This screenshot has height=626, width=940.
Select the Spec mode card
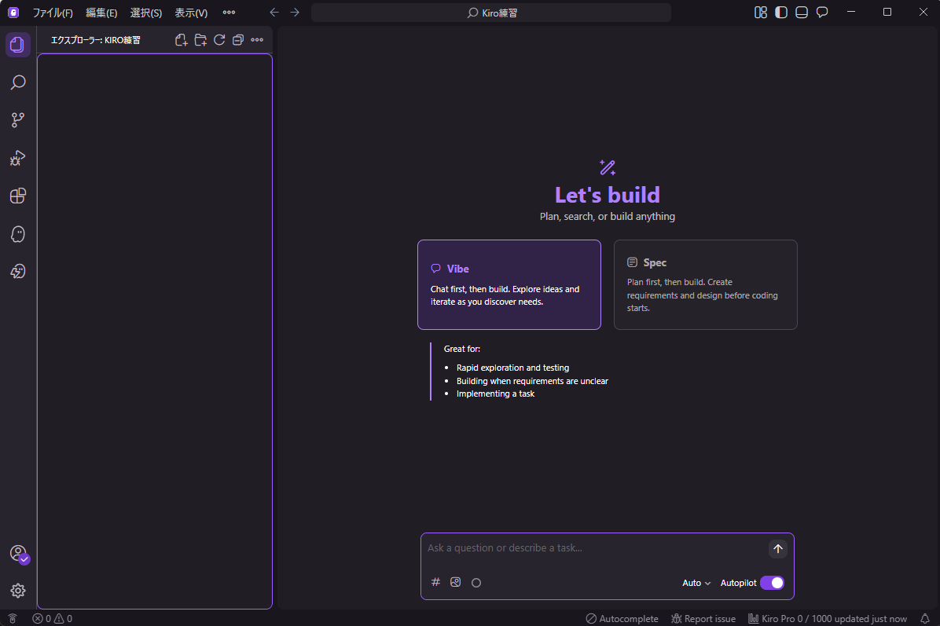[x=705, y=284]
